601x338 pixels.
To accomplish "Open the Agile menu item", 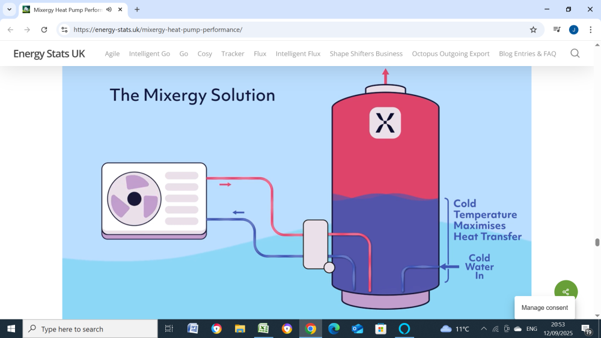I will pos(112,53).
